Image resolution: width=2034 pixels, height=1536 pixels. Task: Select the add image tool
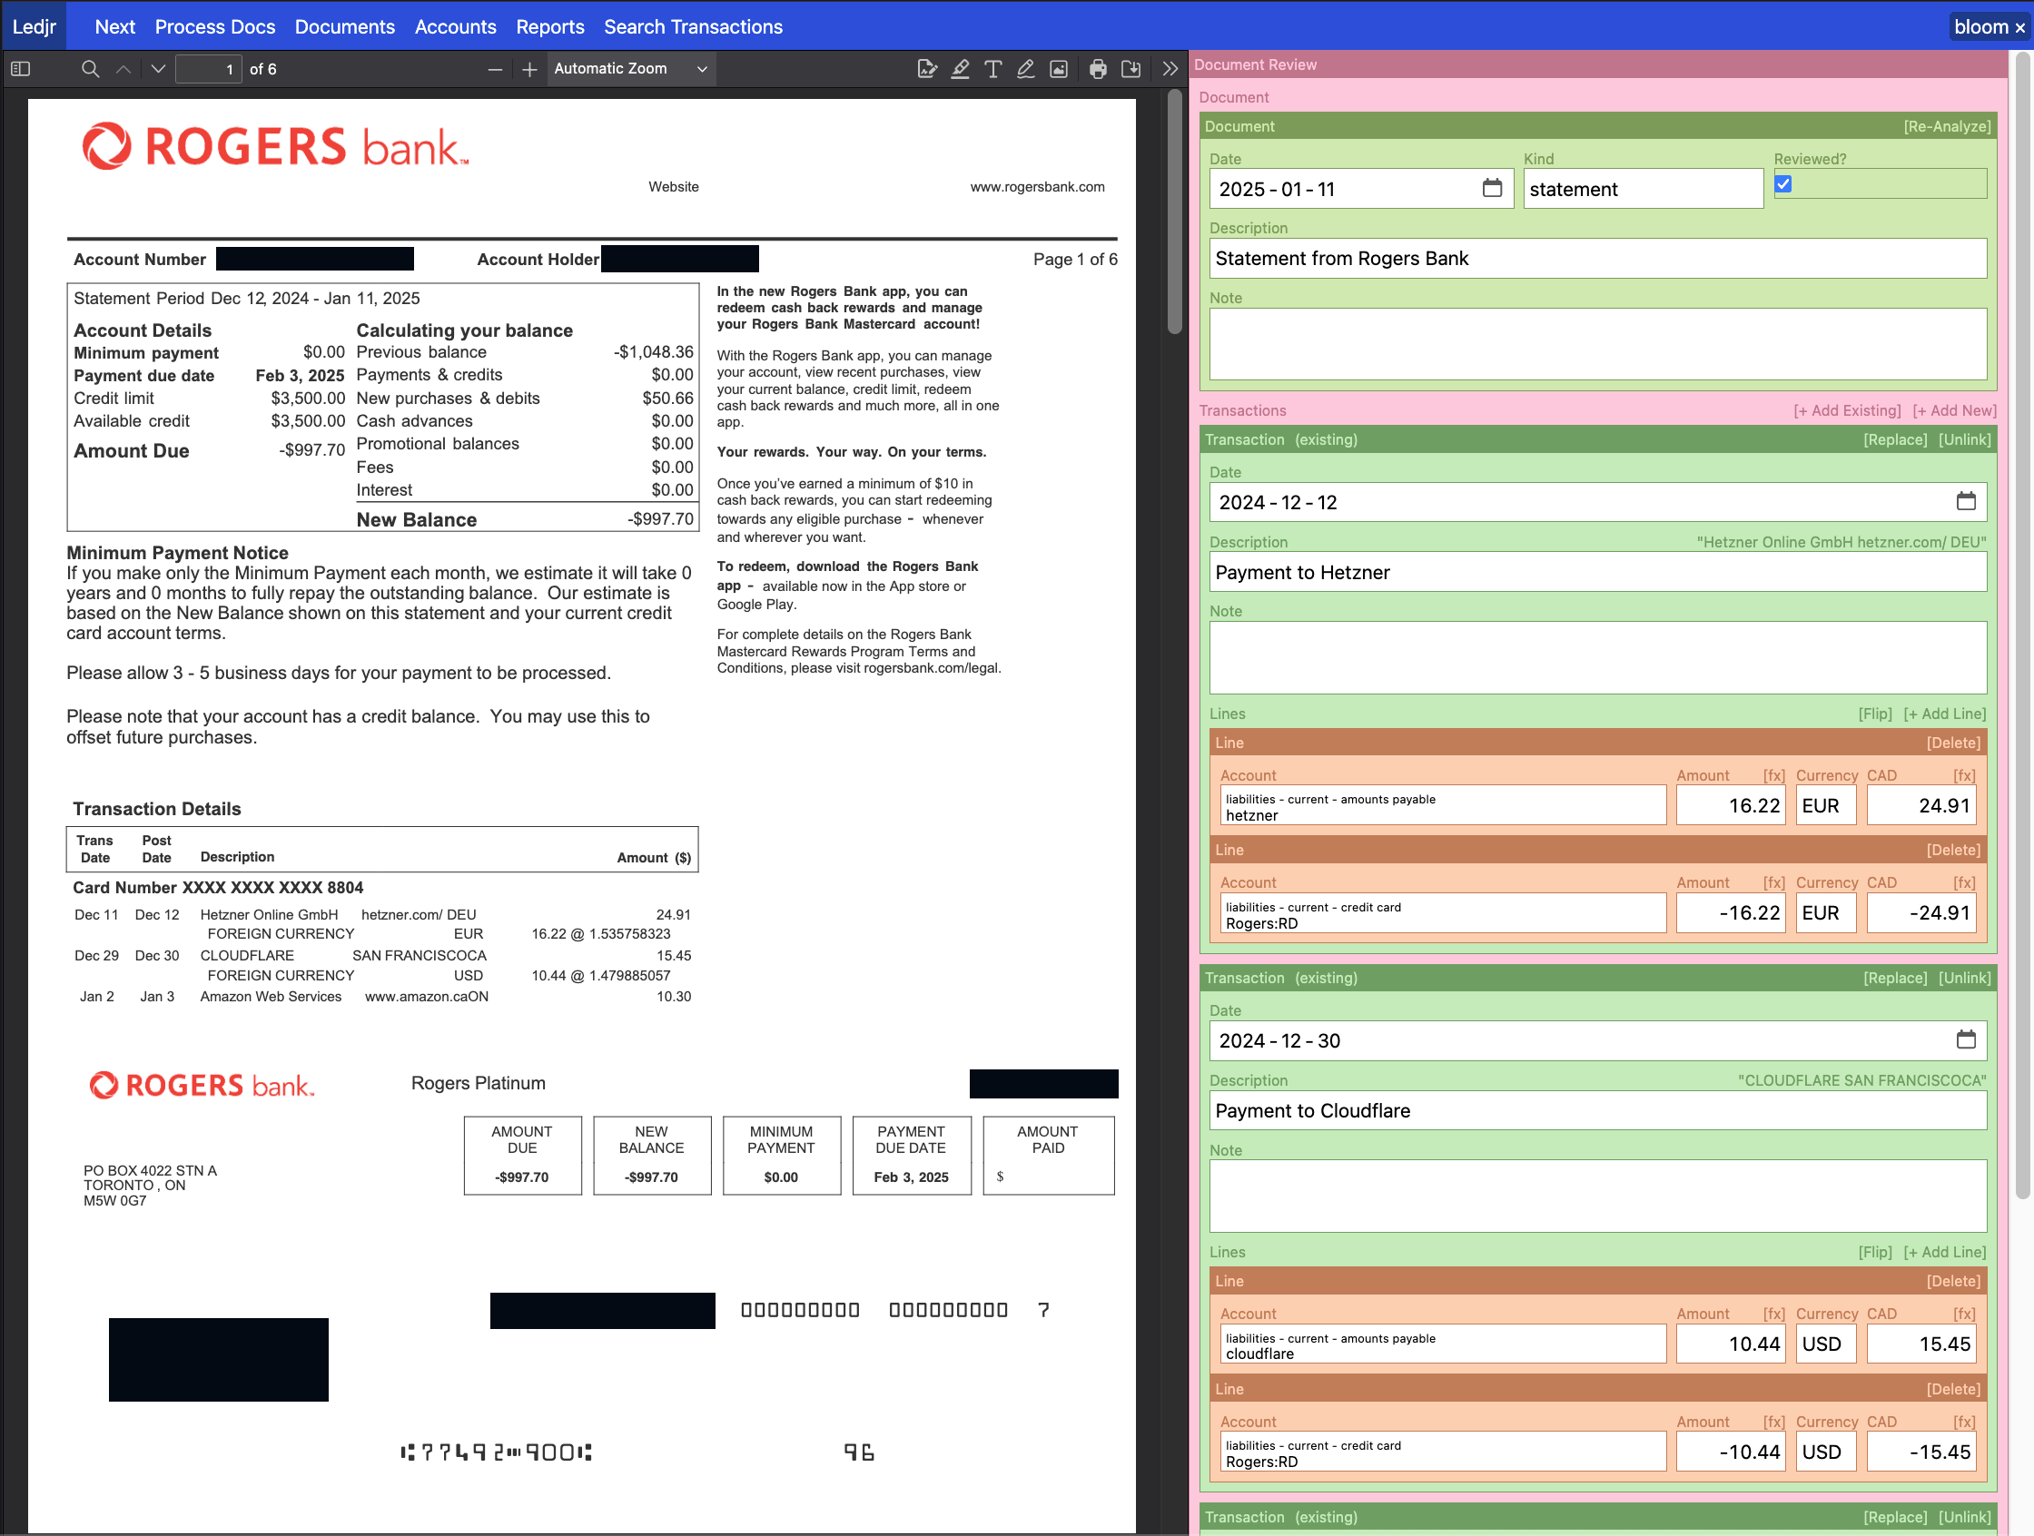(1060, 69)
